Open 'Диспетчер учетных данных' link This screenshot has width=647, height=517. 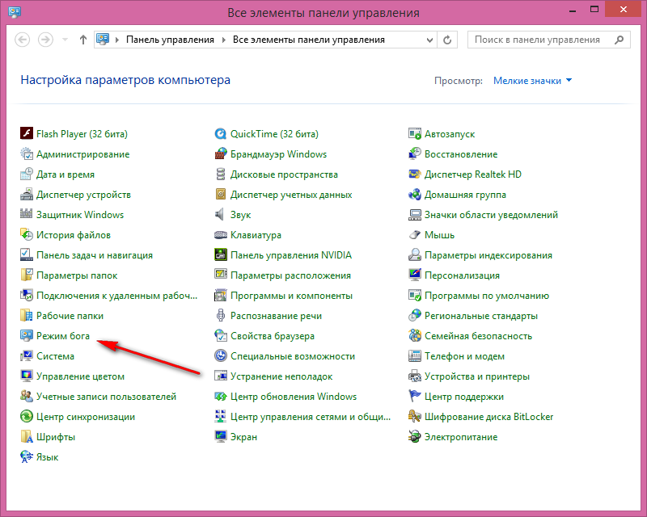(291, 194)
